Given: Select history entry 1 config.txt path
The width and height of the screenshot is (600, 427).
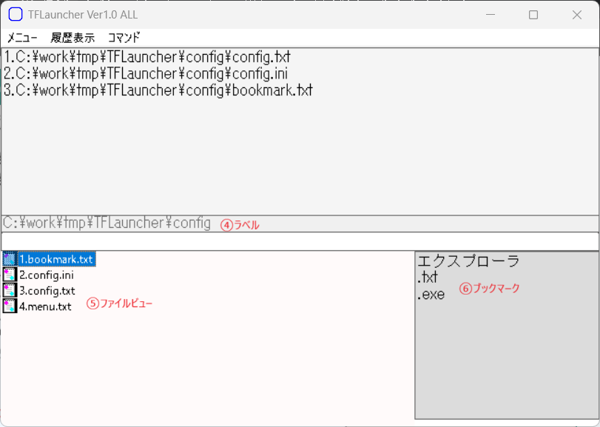Looking at the screenshot, I should click(148, 58).
